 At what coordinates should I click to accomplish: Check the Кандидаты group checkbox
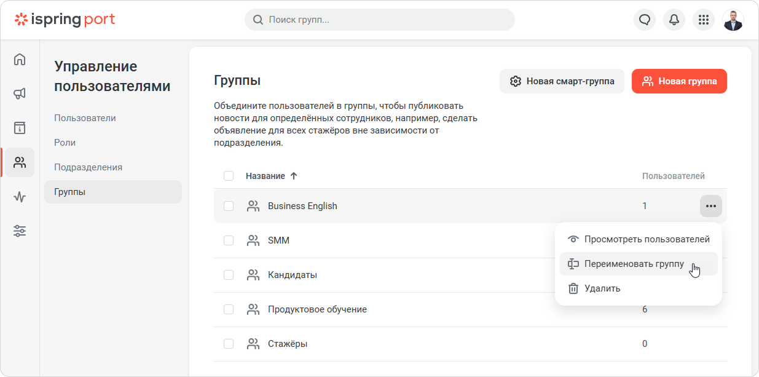229,275
